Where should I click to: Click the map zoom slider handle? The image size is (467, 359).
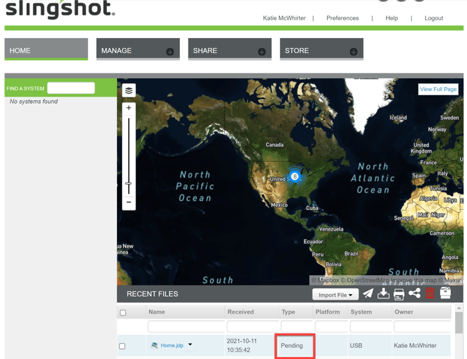[129, 184]
